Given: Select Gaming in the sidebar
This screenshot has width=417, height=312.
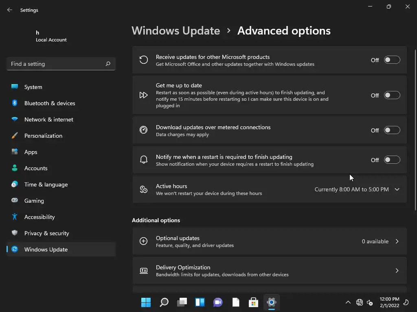Looking at the screenshot, I should [x=61, y=201].
